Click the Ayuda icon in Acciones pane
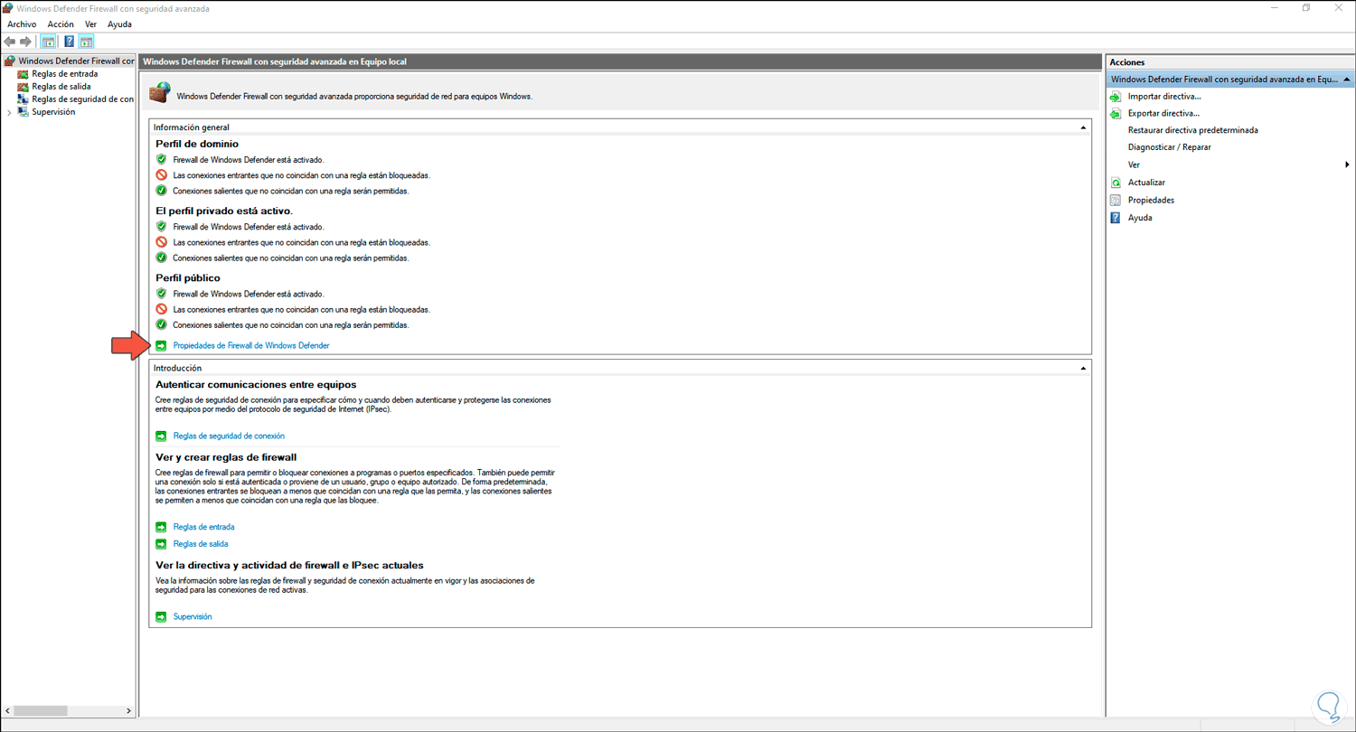Viewport: 1356px width, 732px height. tap(1116, 218)
